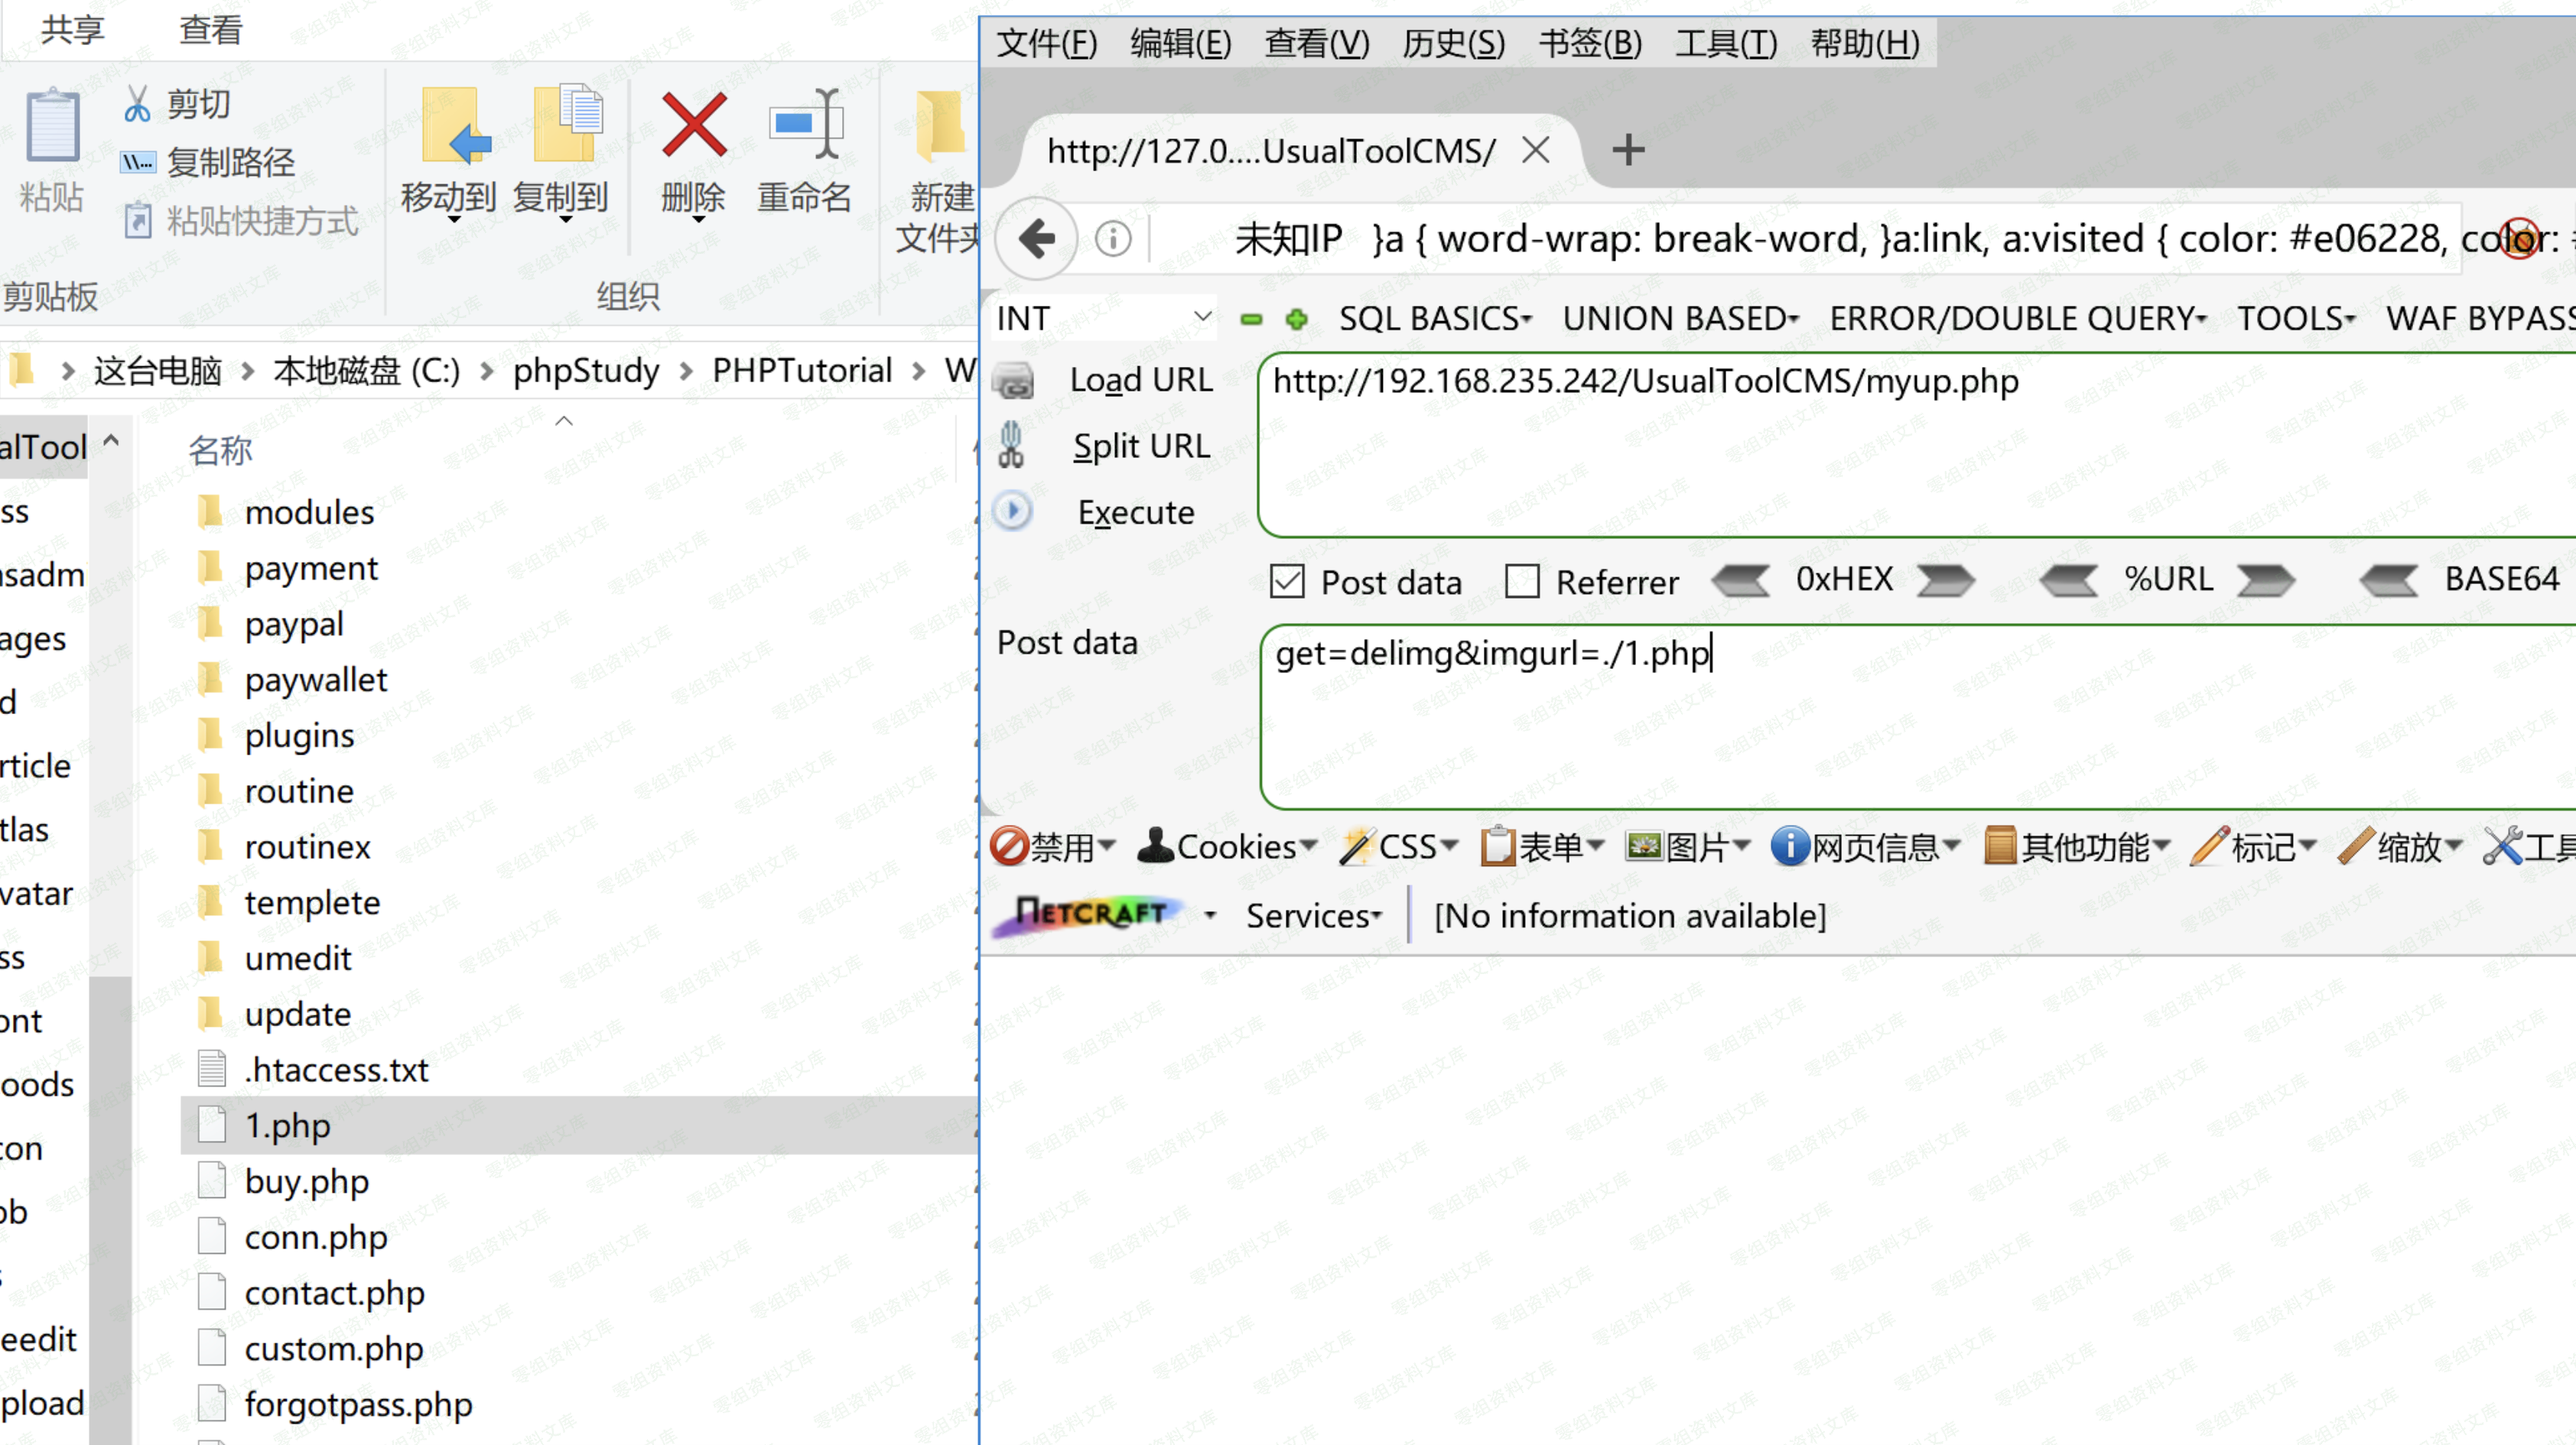Click the 0xHEX encode right arrow

(1945, 580)
